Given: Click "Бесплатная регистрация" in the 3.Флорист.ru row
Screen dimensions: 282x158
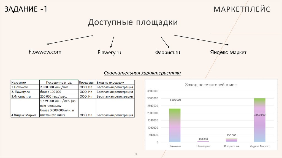Looking at the screenshot, I should (115, 96).
